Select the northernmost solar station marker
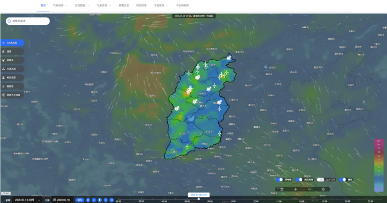Screen dimensions: 387x203 tap(229, 58)
